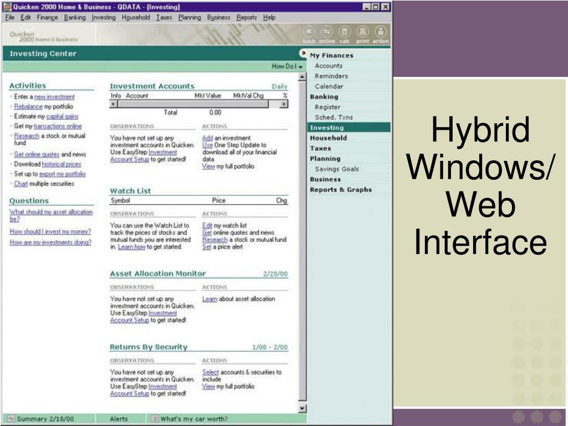Click the online toolbar icon
This screenshot has width=568, height=426.
(327, 32)
